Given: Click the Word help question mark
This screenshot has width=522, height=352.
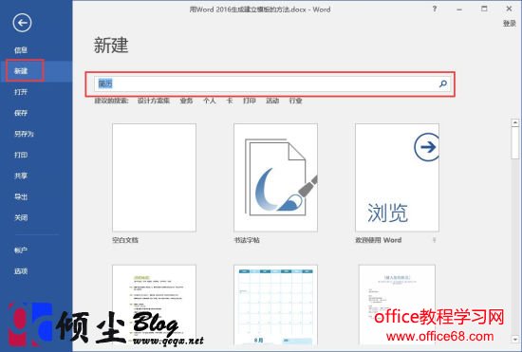Looking at the screenshot, I should [435, 9].
